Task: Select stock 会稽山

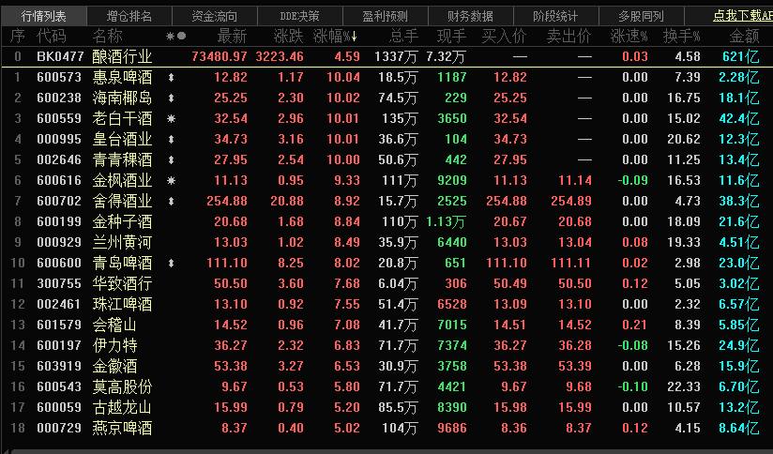Action: tap(114, 325)
